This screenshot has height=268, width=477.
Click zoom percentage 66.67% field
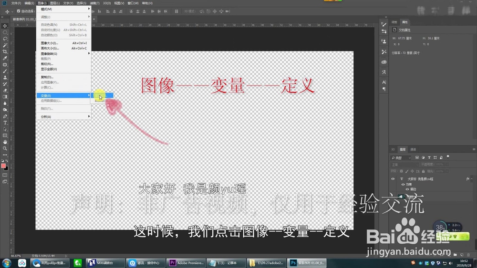(16, 256)
